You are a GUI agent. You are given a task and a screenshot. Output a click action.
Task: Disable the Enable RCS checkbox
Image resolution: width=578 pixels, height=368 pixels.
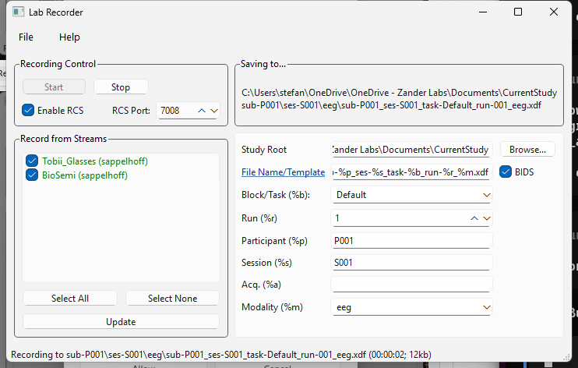pyautogui.click(x=28, y=111)
